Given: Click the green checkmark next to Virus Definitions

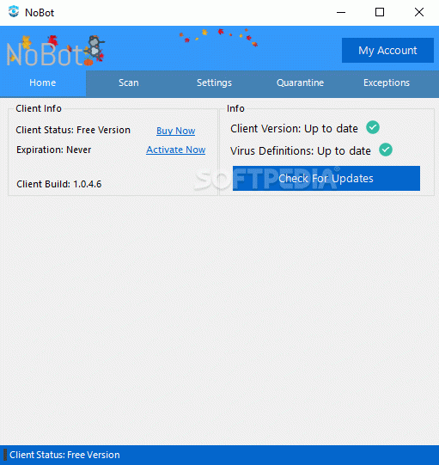Looking at the screenshot, I should 386,150.
